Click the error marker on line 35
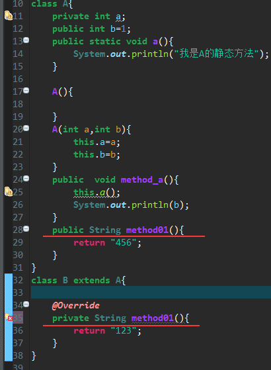Viewport: 271px width, 370px height. click(x=9, y=317)
